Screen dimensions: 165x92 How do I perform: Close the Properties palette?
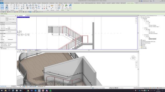16,16
